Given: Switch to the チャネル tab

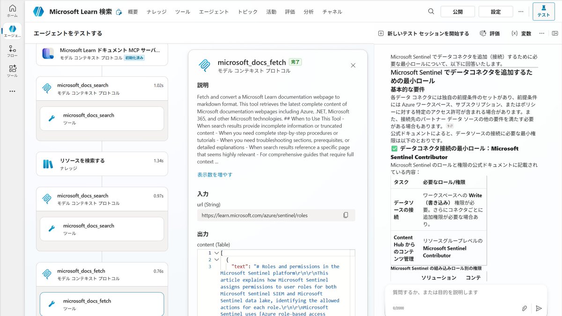Looking at the screenshot, I should (332, 12).
